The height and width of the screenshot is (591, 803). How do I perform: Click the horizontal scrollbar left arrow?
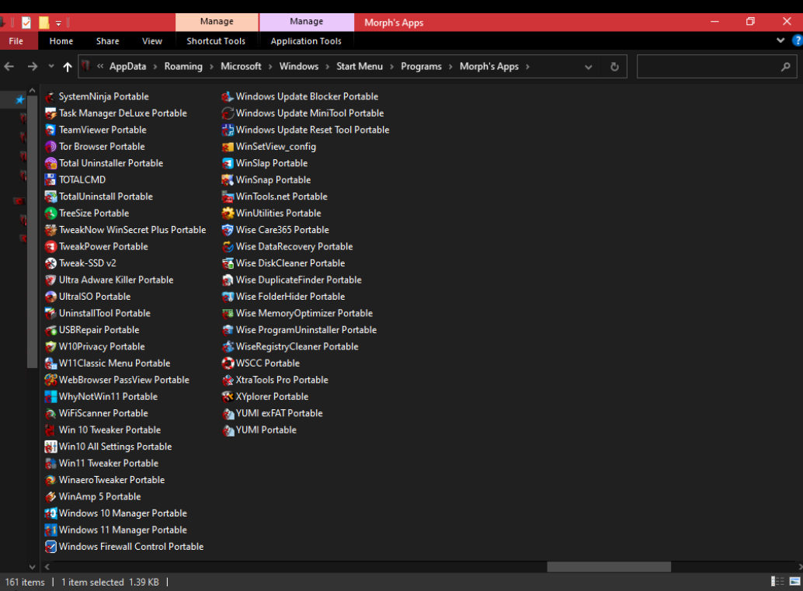(47, 567)
